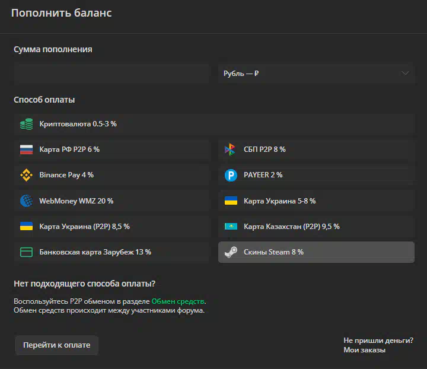This screenshot has width=427, height=369.
Task: Open the Рубль currency dropdown
Action: [316, 74]
